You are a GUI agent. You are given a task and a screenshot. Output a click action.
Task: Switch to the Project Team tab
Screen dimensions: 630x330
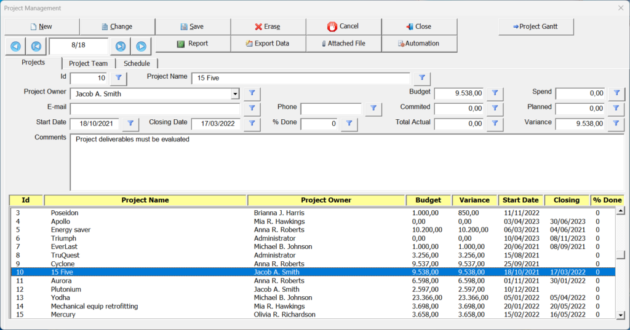point(89,63)
